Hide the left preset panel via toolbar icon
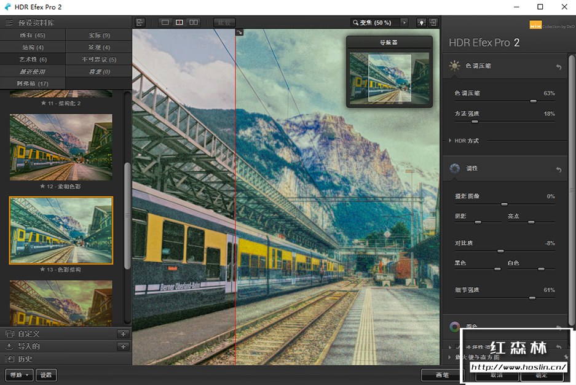The height and width of the screenshot is (385, 576). coord(140,23)
